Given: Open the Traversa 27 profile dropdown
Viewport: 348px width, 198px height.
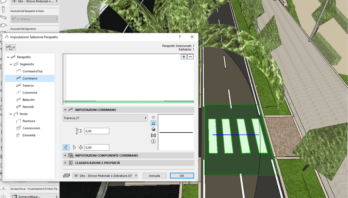Looking at the screenshot, I should point(105,118).
